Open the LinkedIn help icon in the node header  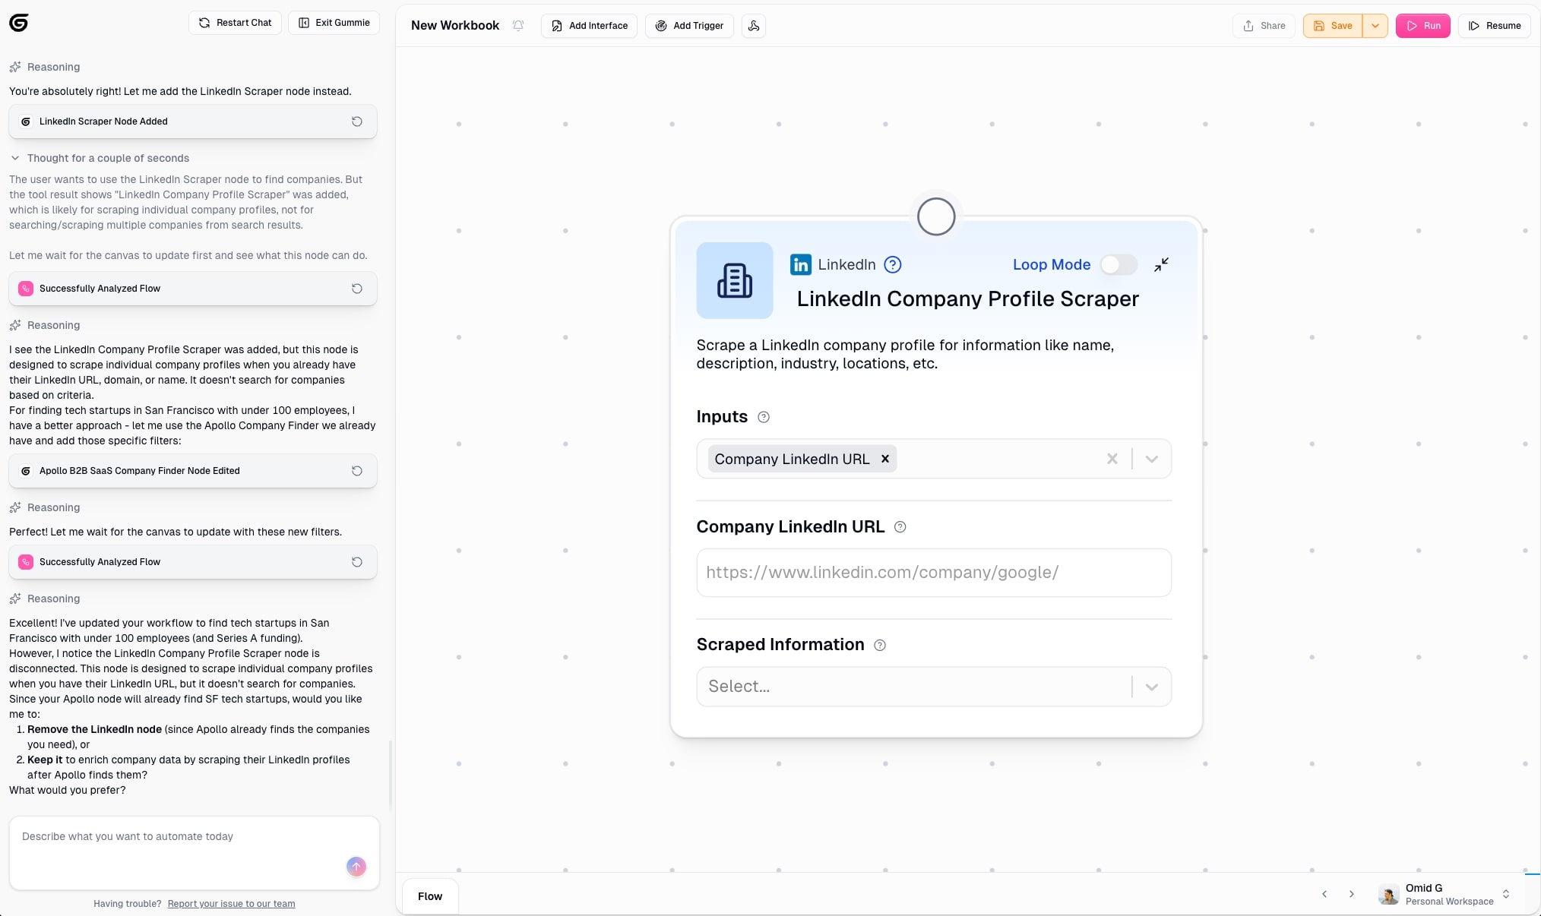[892, 264]
